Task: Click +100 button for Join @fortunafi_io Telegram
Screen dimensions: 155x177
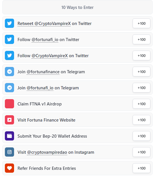Action: 142,88
